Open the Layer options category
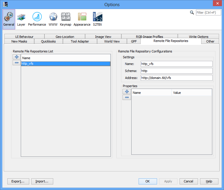224x190 pixels. (x=21, y=19)
